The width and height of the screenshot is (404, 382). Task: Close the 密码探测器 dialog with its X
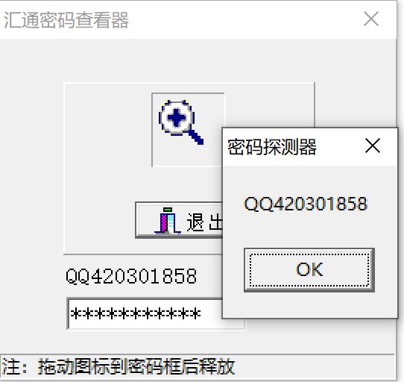coord(373,145)
